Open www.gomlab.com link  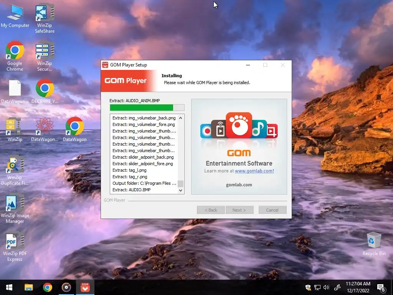tap(254, 171)
